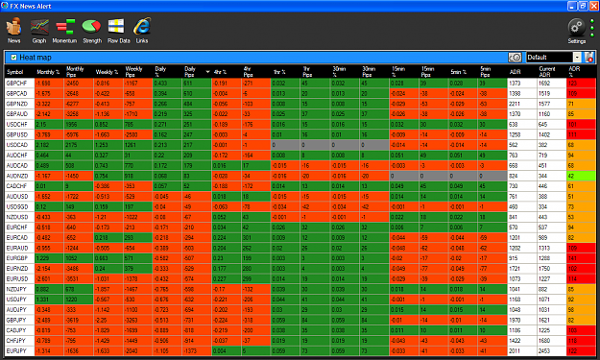Image resolution: width=600 pixels, height=360 pixels.
Task: Open Settings gear in toolbar
Action: point(577,32)
